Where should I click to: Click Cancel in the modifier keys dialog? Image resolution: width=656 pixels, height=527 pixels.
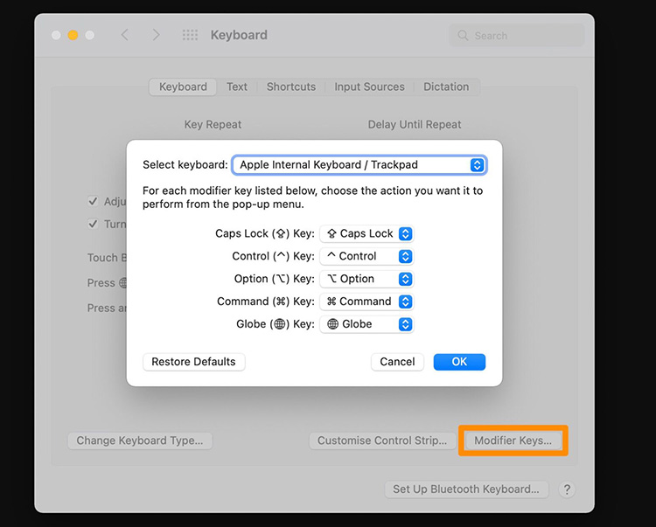[x=397, y=362]
